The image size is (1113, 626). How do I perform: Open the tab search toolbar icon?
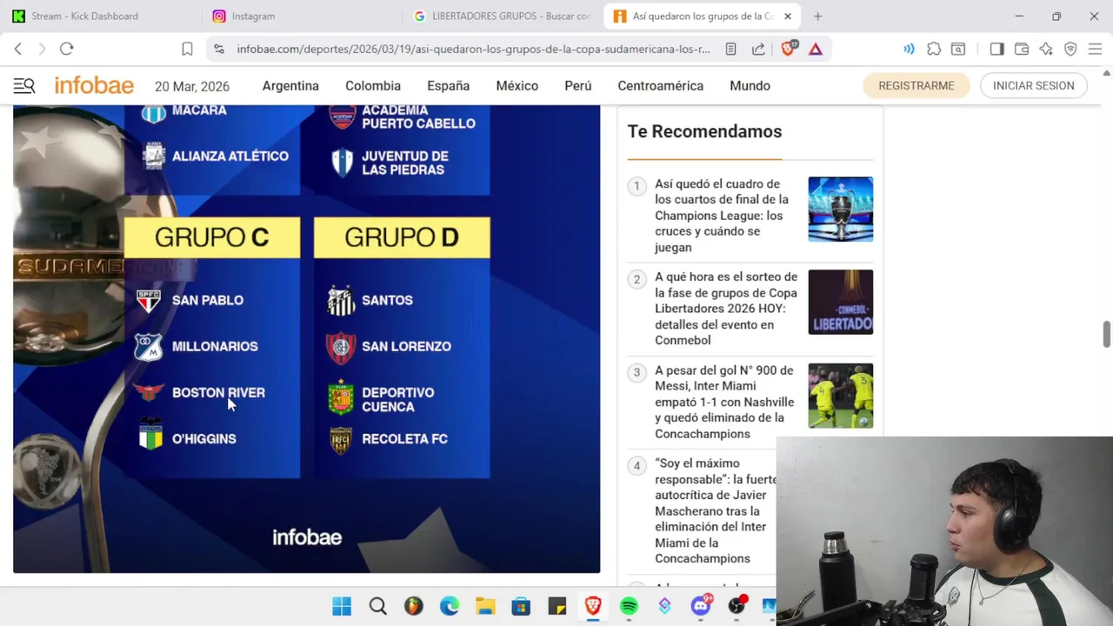957,49
